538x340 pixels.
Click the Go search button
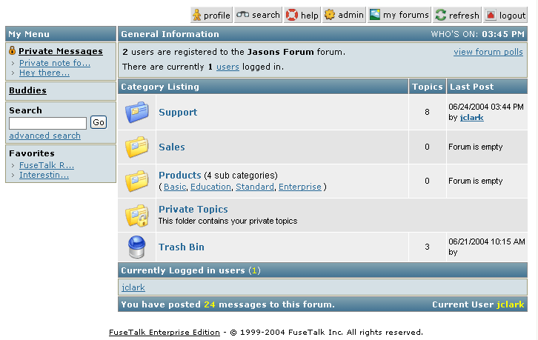point(99,122)
